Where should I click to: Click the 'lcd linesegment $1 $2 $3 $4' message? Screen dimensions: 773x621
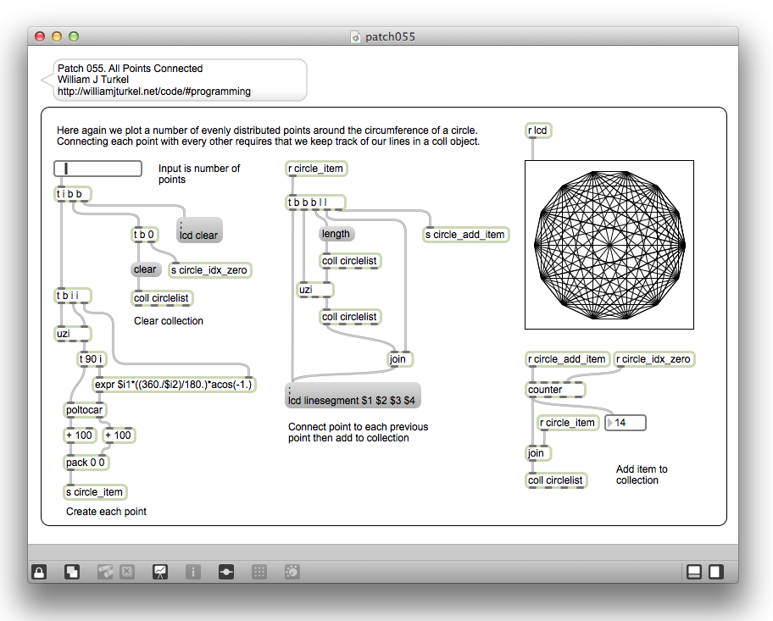coord(353,396)
